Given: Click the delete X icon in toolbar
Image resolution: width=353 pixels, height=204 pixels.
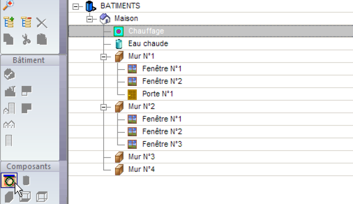Looking at the screenshot, I should click(42, 23).
